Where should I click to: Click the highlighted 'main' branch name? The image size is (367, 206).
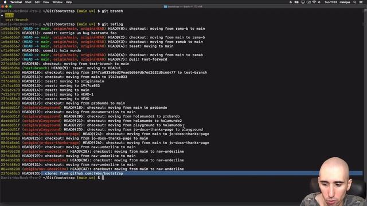[9, 15]
